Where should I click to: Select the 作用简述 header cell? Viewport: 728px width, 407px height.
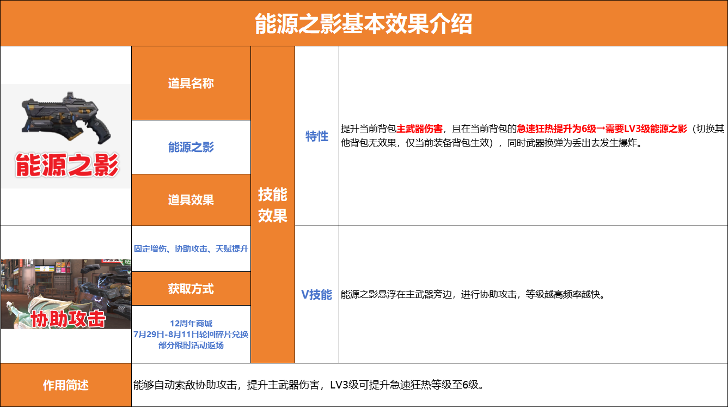(x=66, y=385)
